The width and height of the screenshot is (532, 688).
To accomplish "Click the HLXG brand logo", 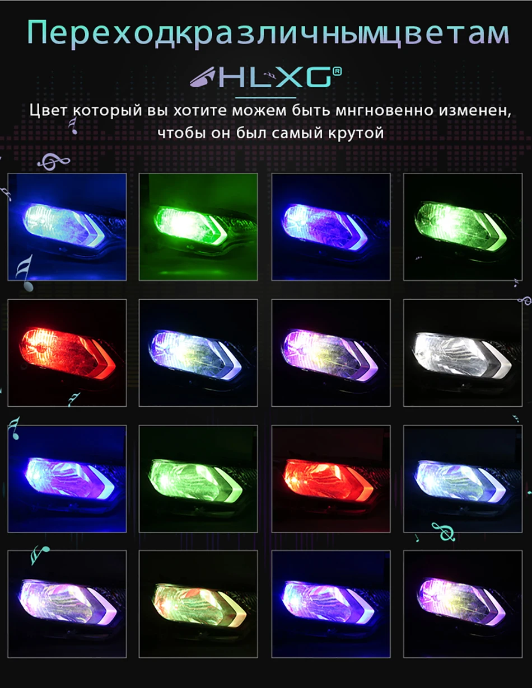I will (265, 78).
